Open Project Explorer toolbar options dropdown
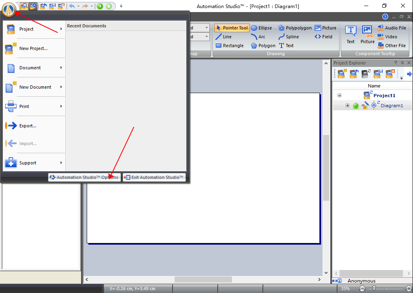Viewport: 413px width, 293px height. pos(401,78)
